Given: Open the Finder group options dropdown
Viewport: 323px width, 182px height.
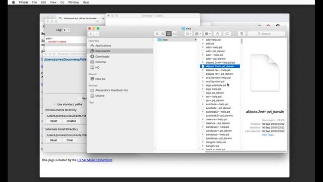Looking at the screenshot, I should pos(198,34).
